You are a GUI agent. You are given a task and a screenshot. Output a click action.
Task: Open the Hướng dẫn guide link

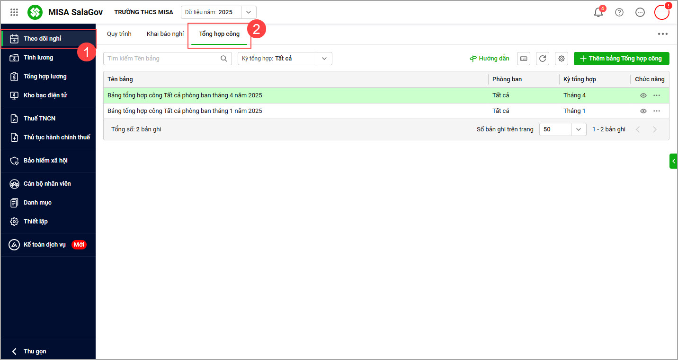489,59
